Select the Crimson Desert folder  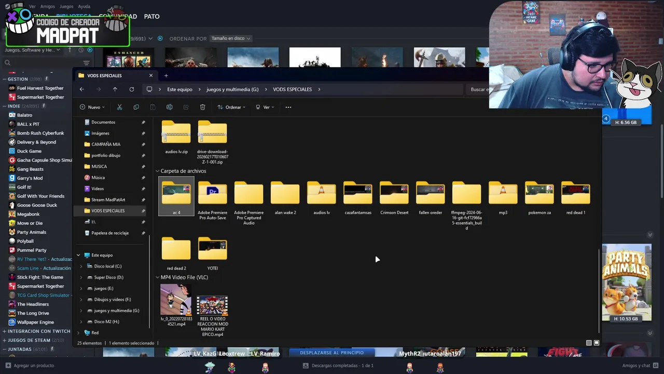394,197
